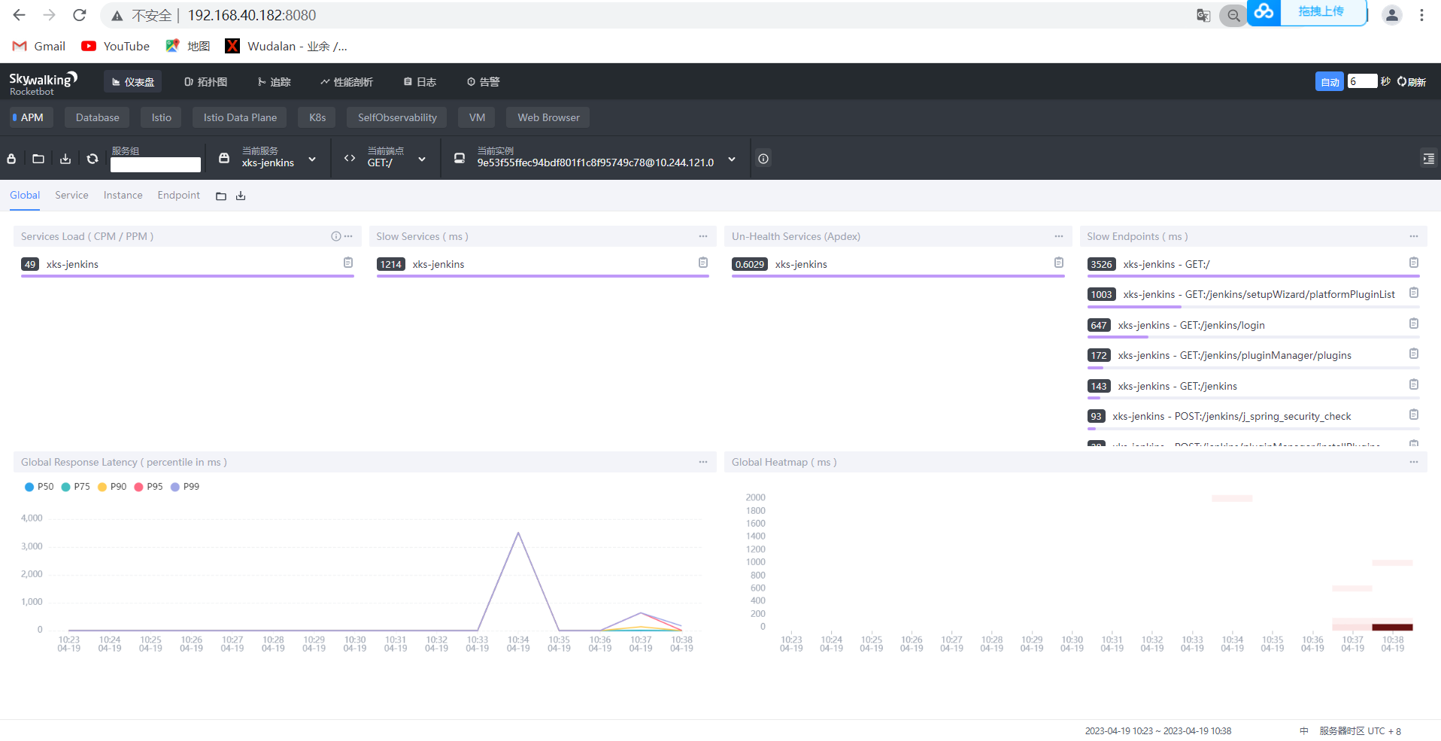
Task: Toggle P50 series in latency legend
Action: pos(39,487)
